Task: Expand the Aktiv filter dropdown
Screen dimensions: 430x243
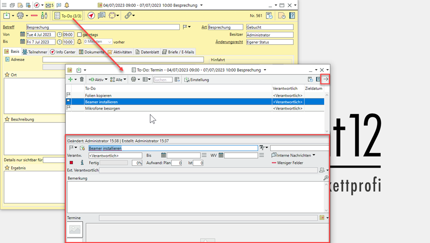Action: (98, 79)
